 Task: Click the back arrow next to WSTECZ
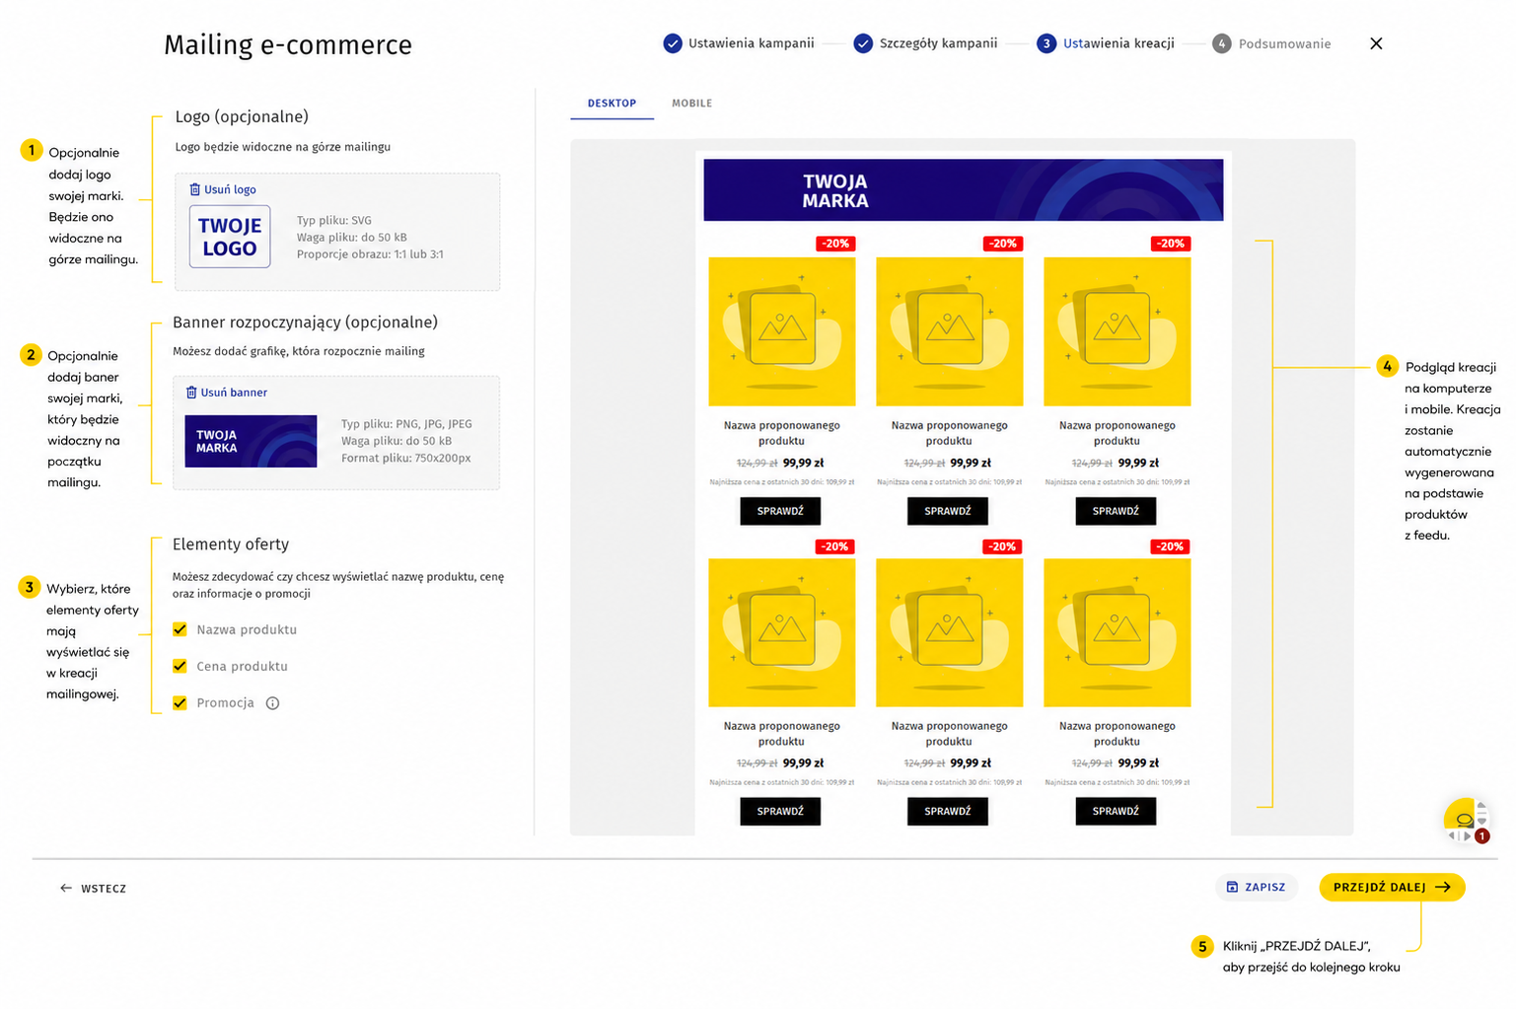66,889
